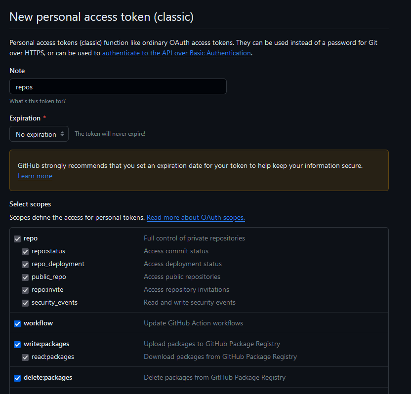Image resolution: width=411 pixels, height=394 pixels.
Task: Toggle the repo:status checkbox
Action: click(x=25, y=251)
